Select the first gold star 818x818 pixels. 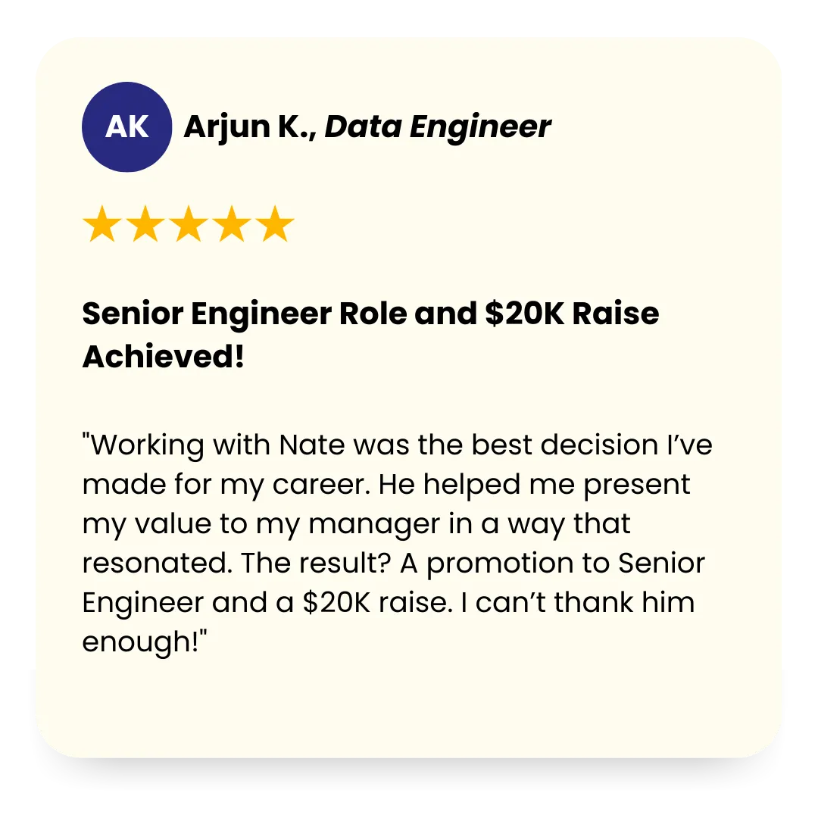(x=102, y=223)
